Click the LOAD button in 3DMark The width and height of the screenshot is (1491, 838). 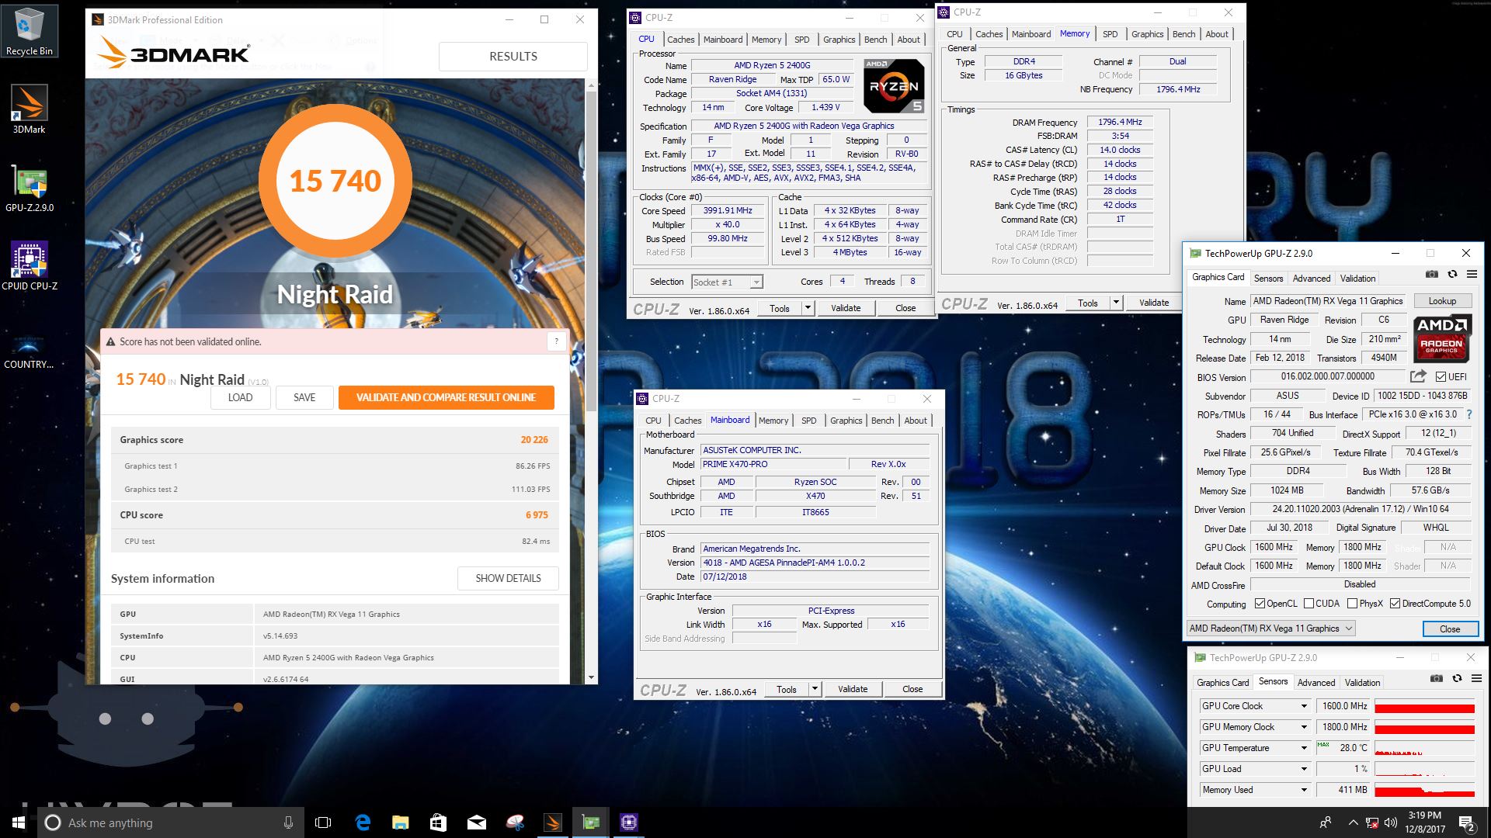[240, 397]
